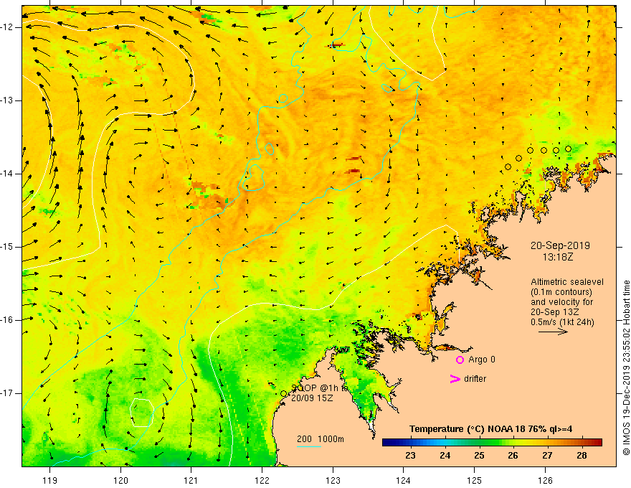Click the 119 longitude axis label

pyautogui.click(x=50, y=481)
